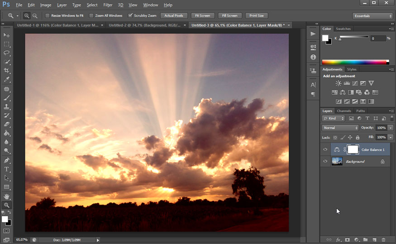The height and width of the screenshot is (244, 396).
Task: Select the Horizontal Type tool
Action: pos(6,169)
